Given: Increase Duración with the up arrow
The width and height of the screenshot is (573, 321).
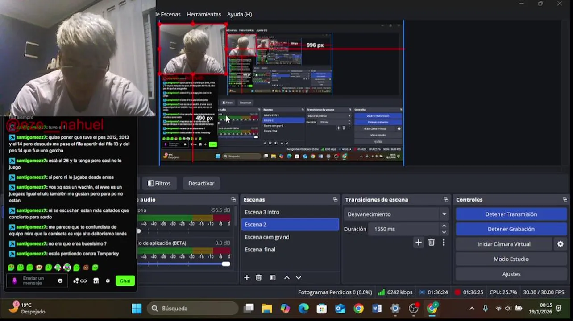Looking at the screenshot, I should [x=444, y=226].
